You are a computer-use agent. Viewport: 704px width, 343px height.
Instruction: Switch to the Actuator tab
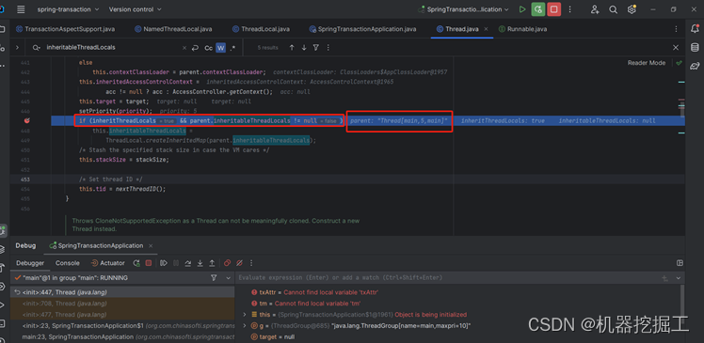[107, 263]
